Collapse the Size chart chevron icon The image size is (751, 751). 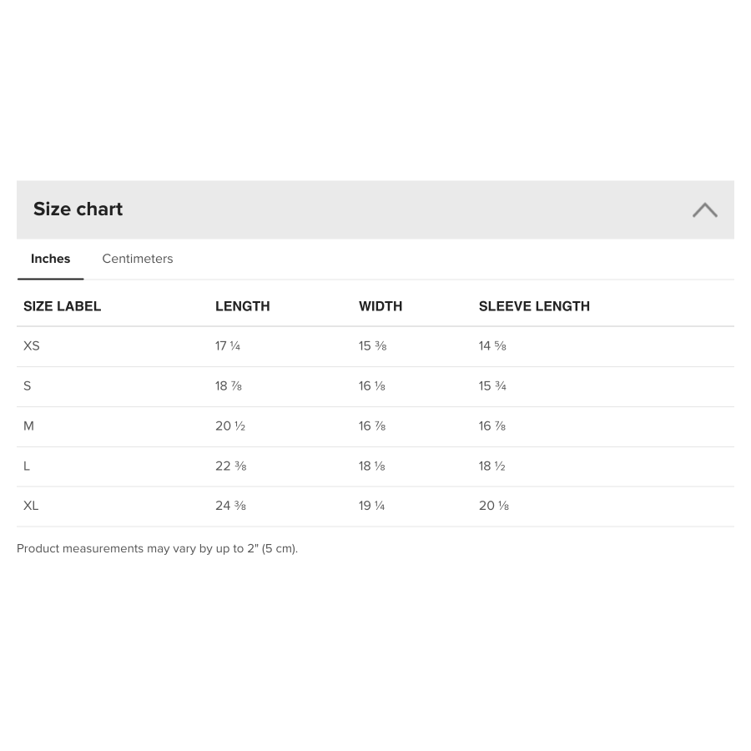click(x=704, y=209)
